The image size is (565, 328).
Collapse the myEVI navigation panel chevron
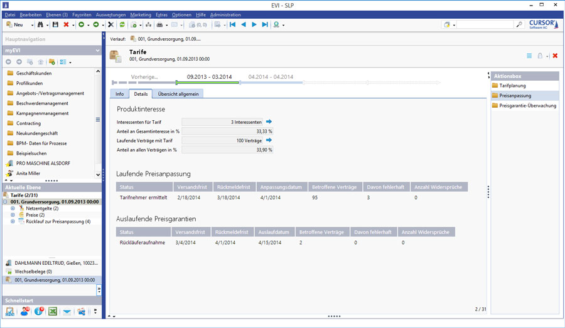pyautogui.click(x=97, y=50)
